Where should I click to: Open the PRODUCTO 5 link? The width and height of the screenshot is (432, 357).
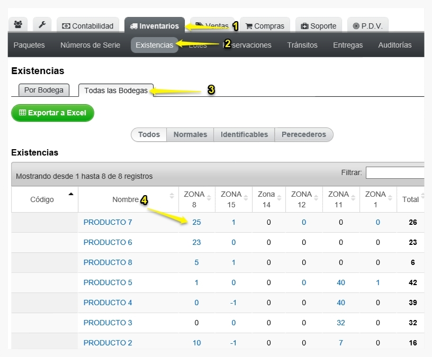[107, 282]
